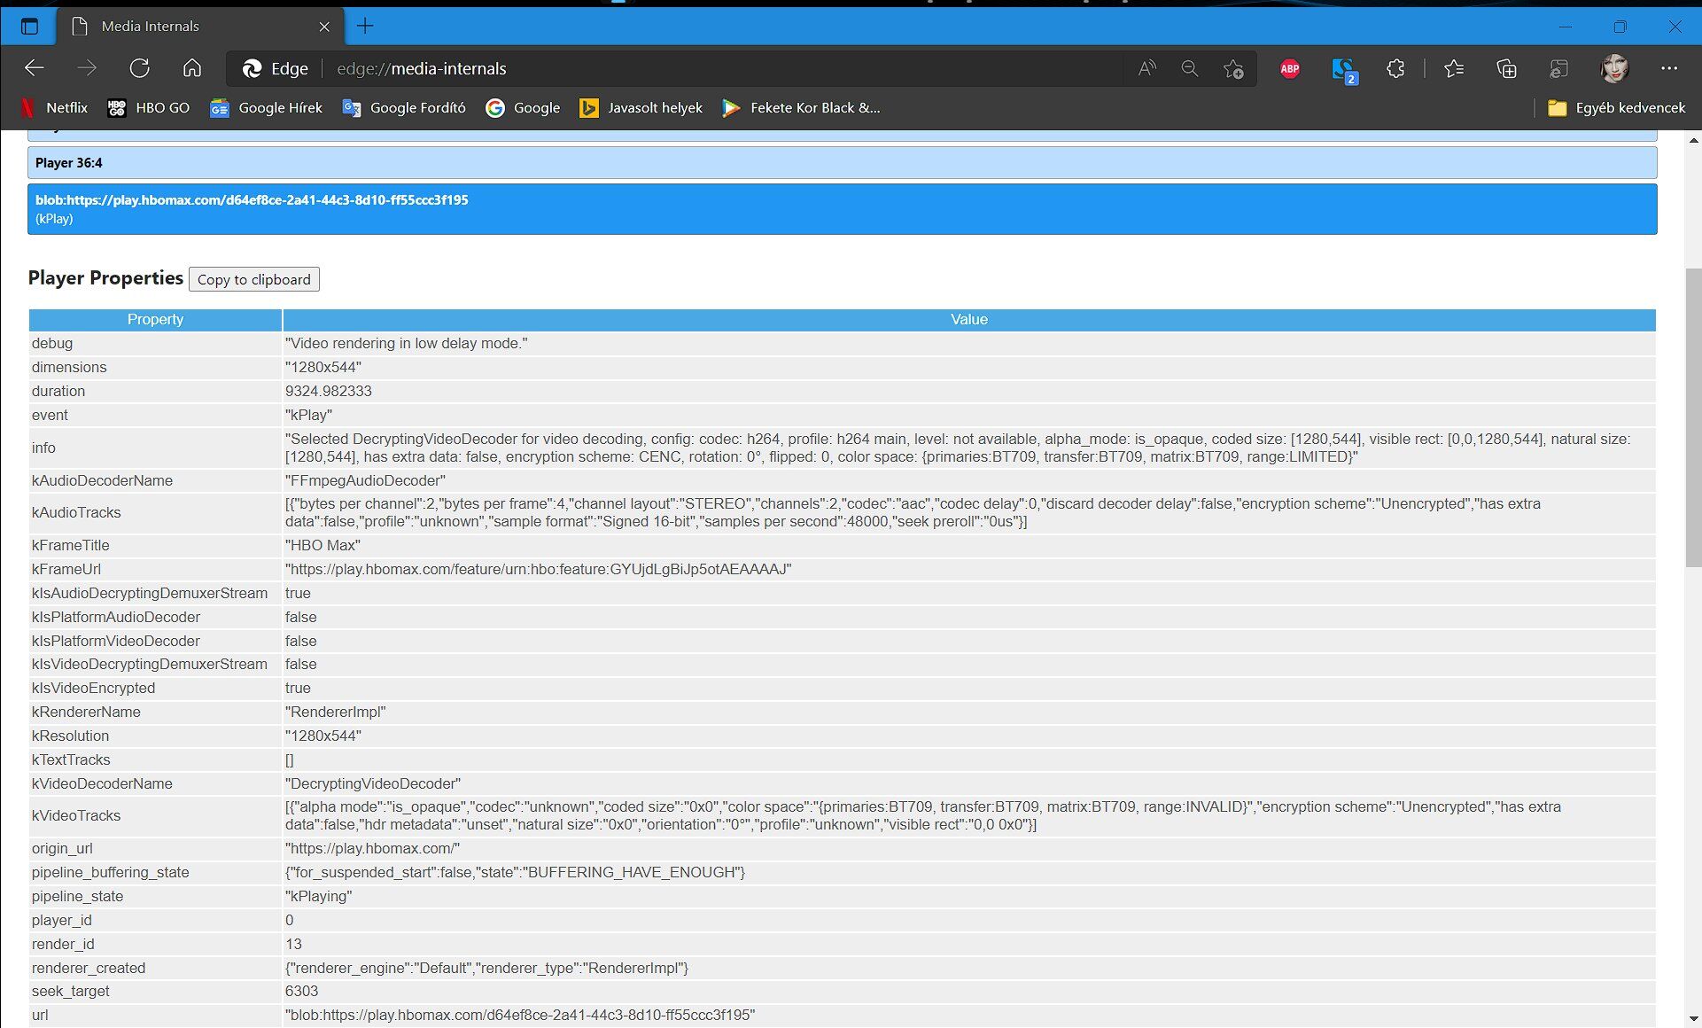The width and height of the screenshot is (1702, 1028).
Task: Open the blue extension with badge 2
Action: (x=1344, y=70)
